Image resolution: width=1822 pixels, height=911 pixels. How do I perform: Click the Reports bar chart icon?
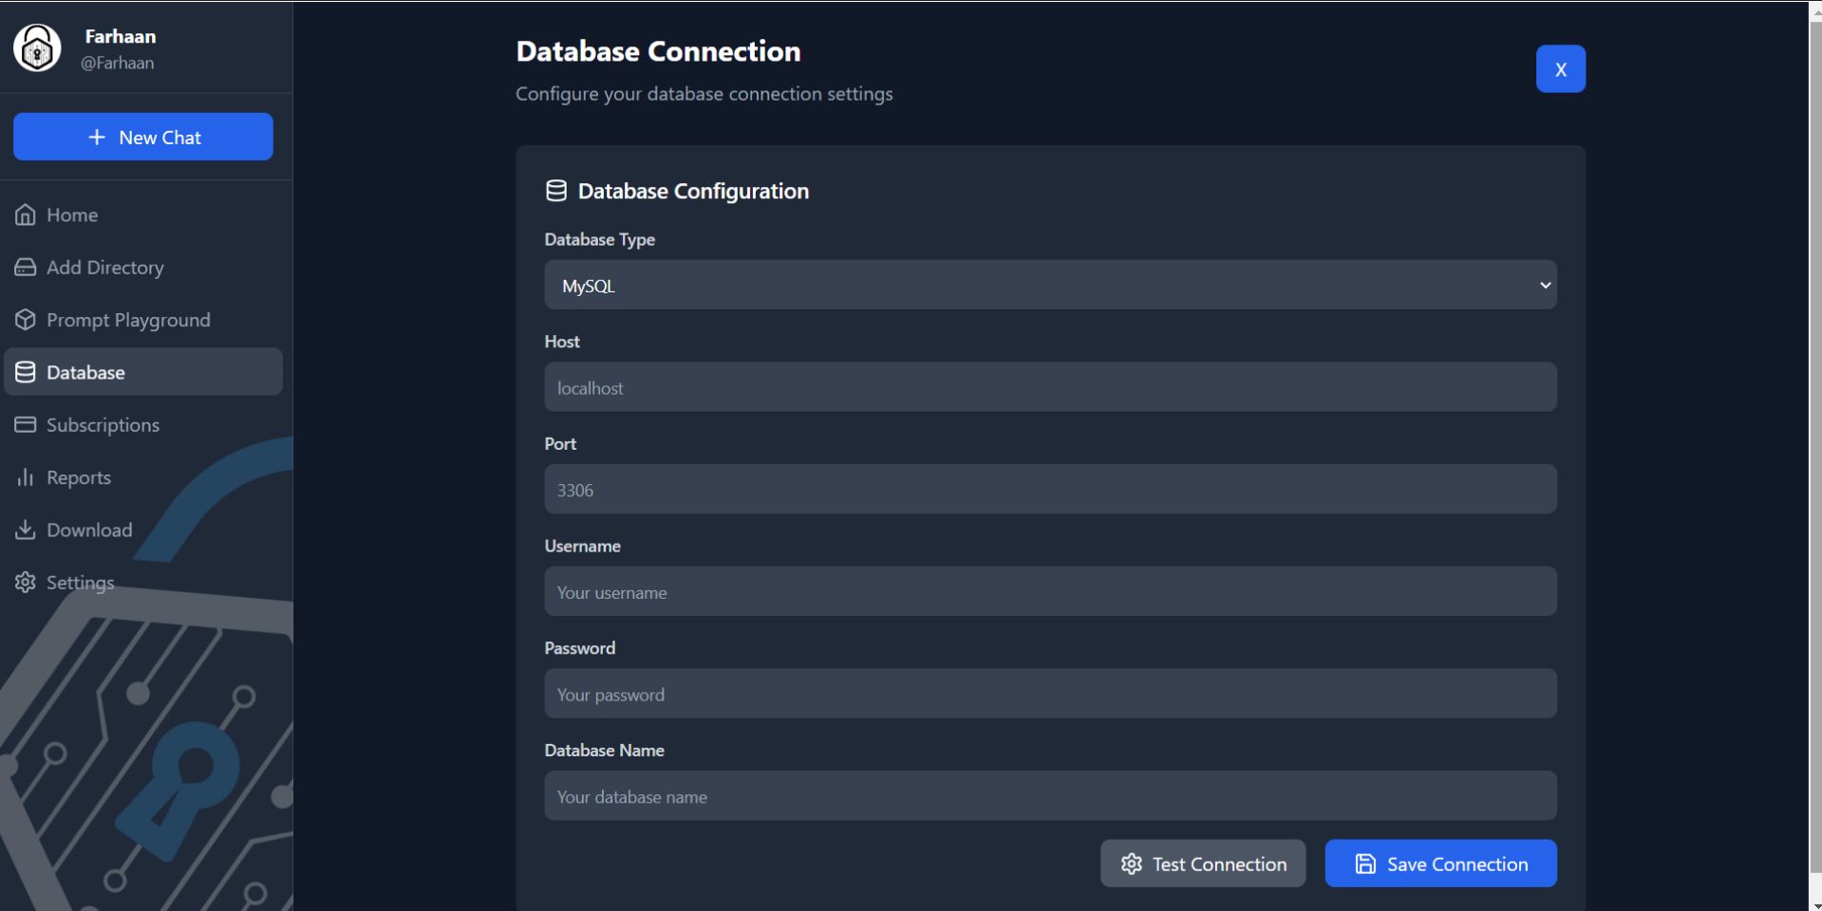tap(26, 477)
